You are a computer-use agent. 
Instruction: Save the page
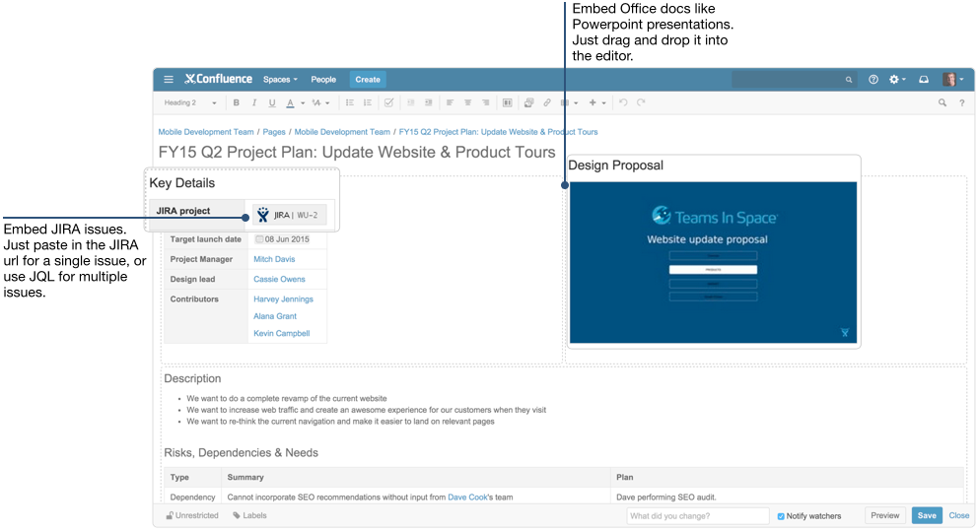tap(926, 515)
